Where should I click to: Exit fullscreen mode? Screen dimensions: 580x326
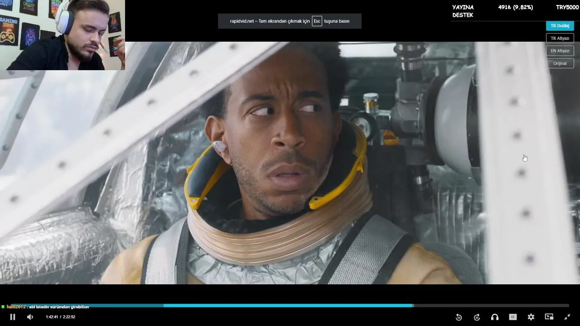pos(567,317)
